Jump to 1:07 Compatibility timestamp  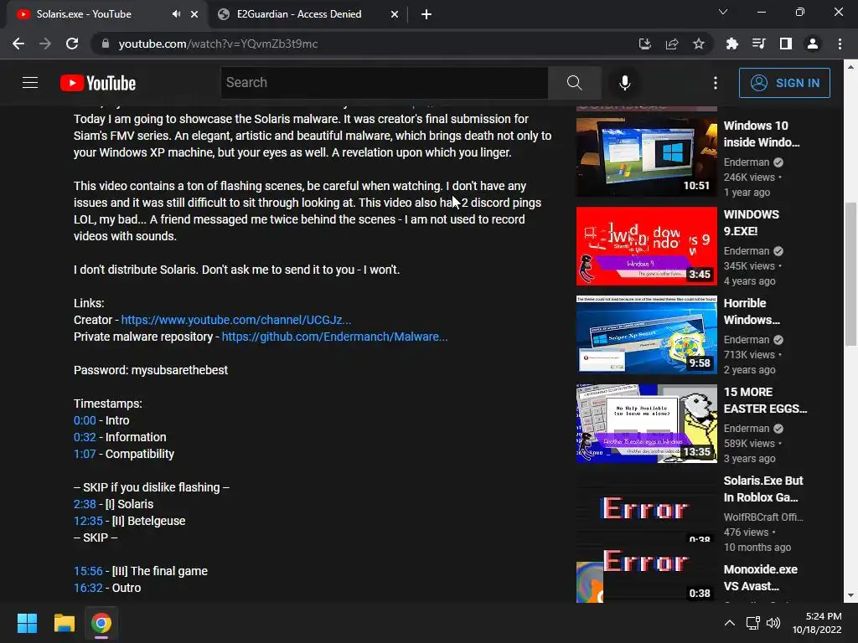(85, 454)
